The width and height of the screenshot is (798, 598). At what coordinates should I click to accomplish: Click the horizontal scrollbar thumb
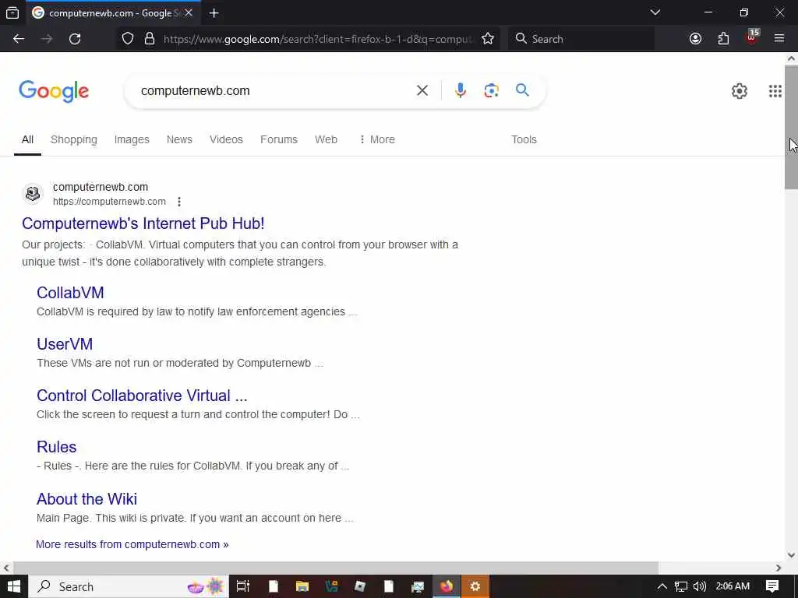[x=336, y=568]
